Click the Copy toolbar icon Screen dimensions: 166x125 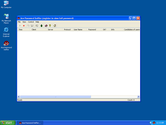tap(28, 26)
